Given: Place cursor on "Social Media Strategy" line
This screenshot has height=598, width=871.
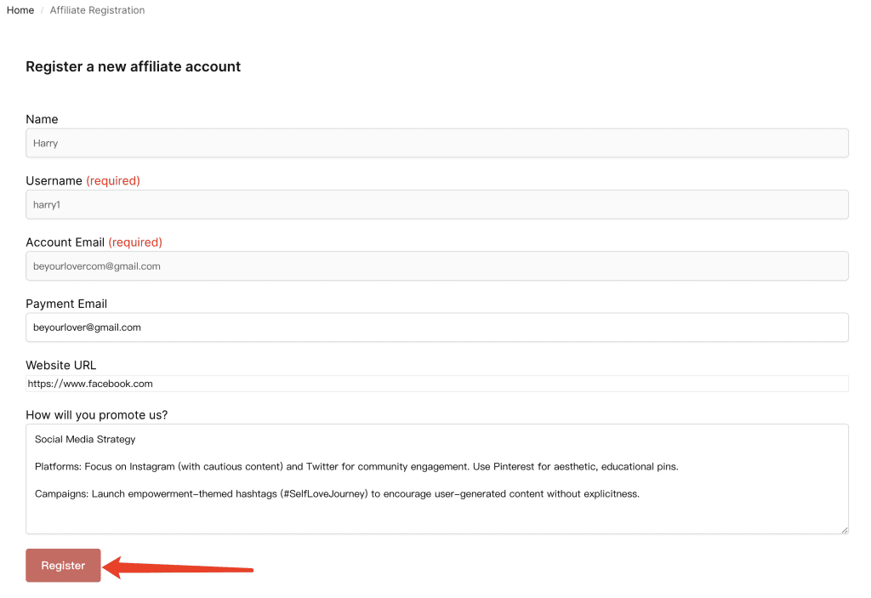Looking at the screenshot, I should pyautogui.click(x=85, y=439).
